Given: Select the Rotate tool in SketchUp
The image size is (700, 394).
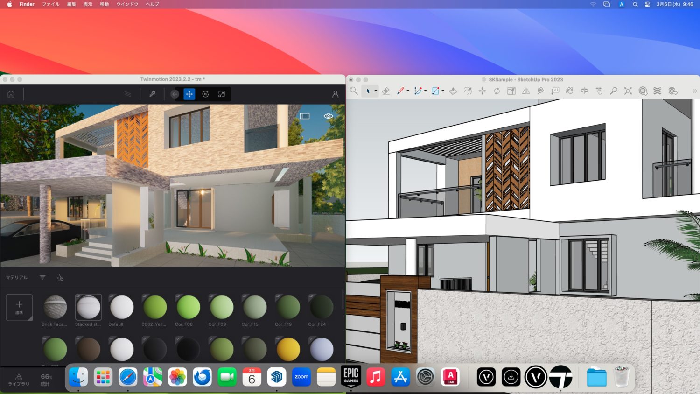Looking at the screenshot, I should click(496, 91).
